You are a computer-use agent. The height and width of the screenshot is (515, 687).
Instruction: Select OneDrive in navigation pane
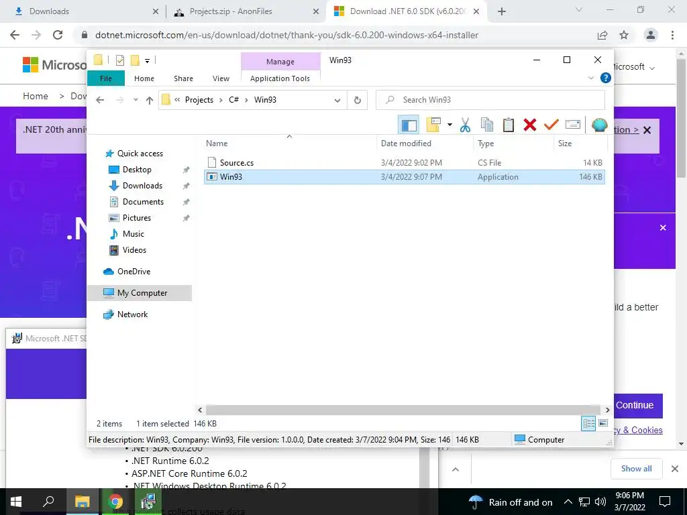134,272
